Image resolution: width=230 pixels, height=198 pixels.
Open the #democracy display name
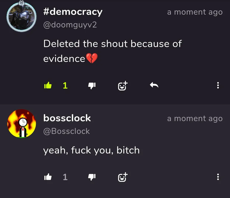click(73, 12)
